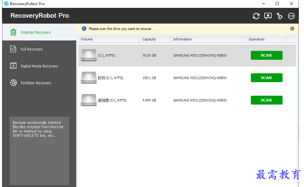Click the RecoveryRobot Pro title bar logo
The width and height of the screenshot is (304, 187).
click(x=6, y=4)
